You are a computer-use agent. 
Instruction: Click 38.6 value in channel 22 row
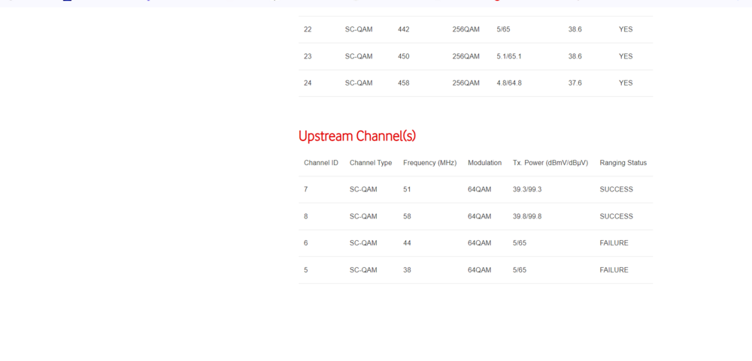tap(575, 29)
